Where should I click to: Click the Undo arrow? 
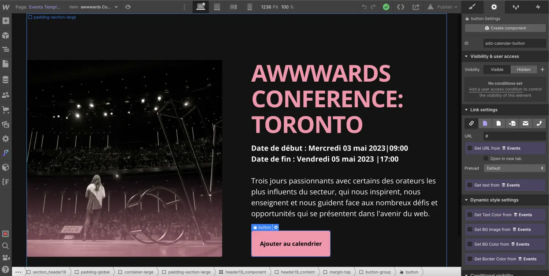364,7
